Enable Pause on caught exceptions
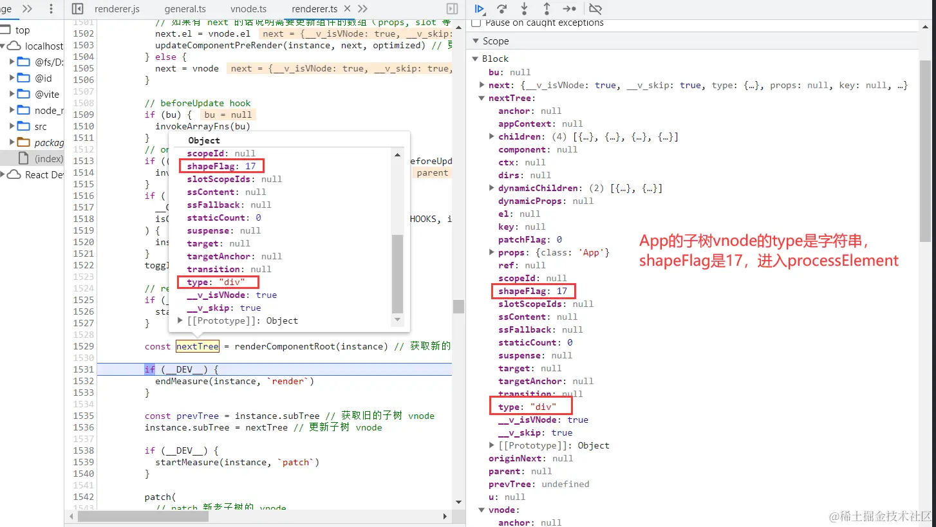 click(476, 23)
